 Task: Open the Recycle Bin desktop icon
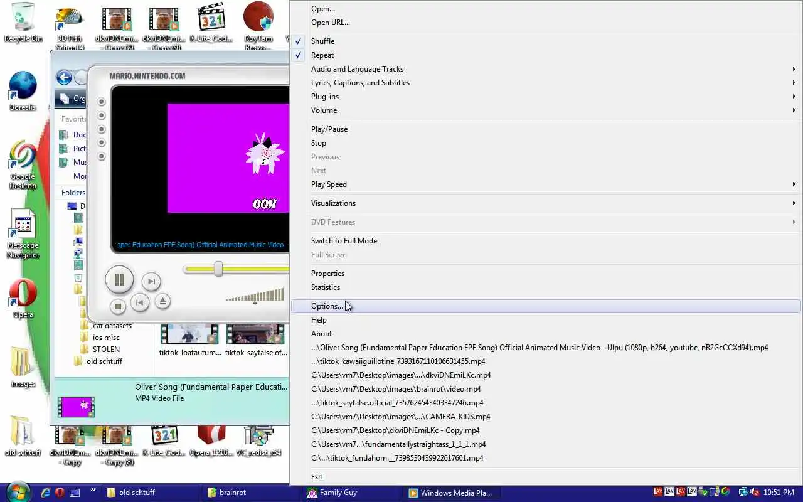click(x=23, y=22)
